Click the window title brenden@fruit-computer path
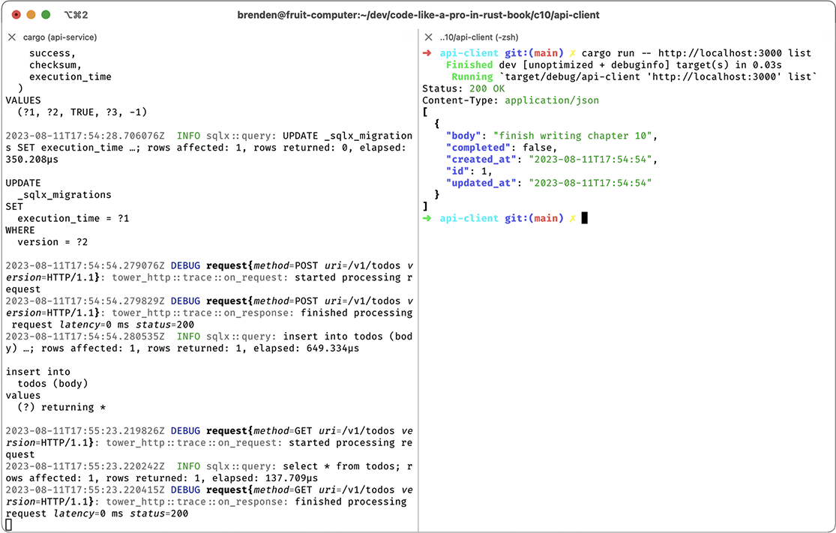The width and height of the screenshot is (836, 533). pos(418,15)
